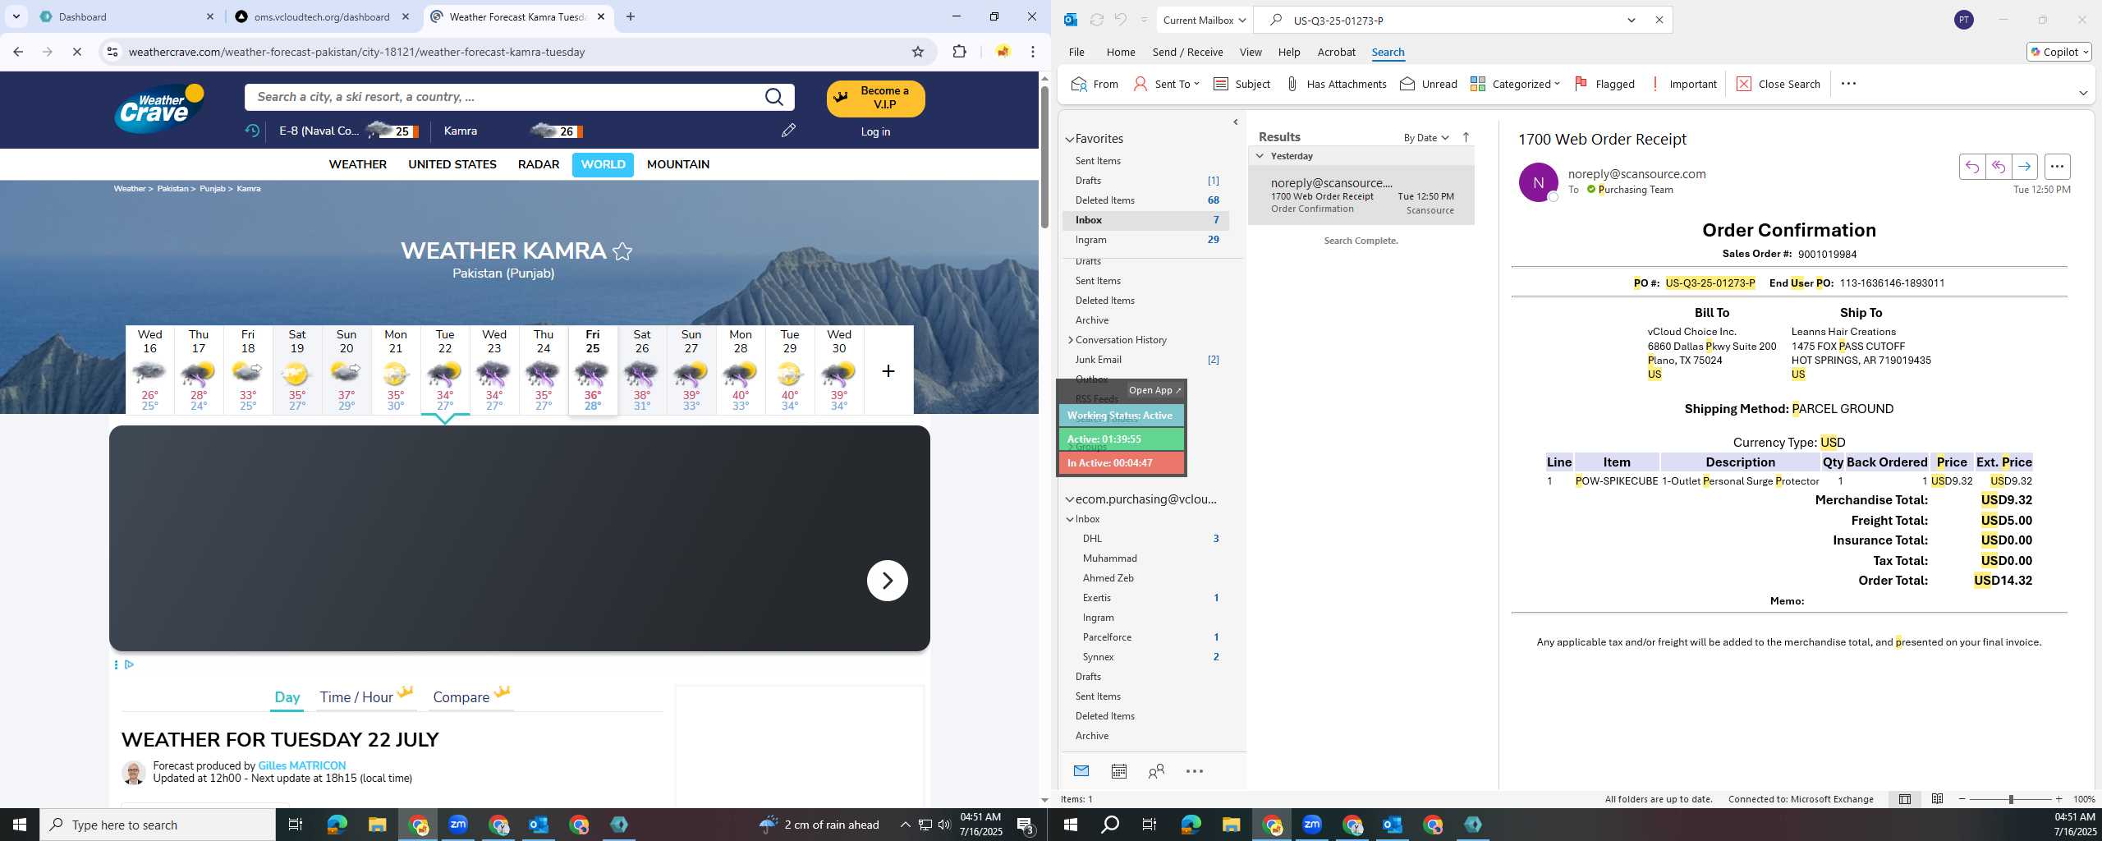
Task: Open more actions ellipsis on the email
Action: point(2057,167)
